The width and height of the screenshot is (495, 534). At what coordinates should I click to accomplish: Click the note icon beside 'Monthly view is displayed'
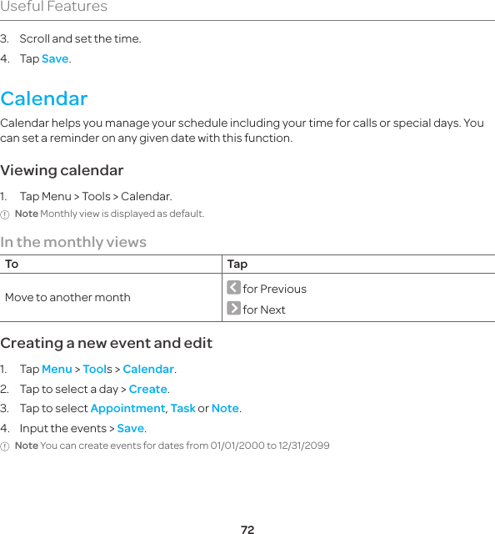pos(5,215)
